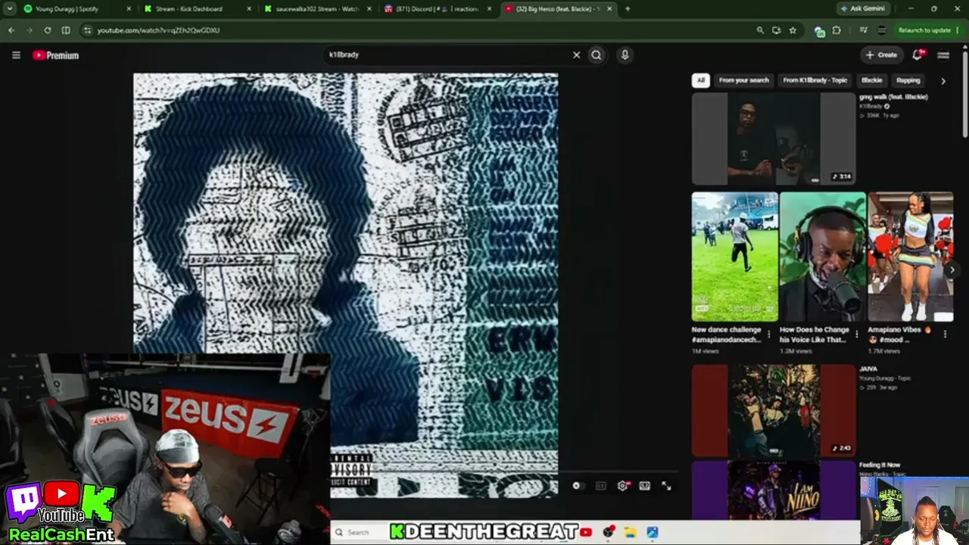This screenshot has width=969, height=545.
Task: Go back in browser history
Action: click(x=11, y=30)
